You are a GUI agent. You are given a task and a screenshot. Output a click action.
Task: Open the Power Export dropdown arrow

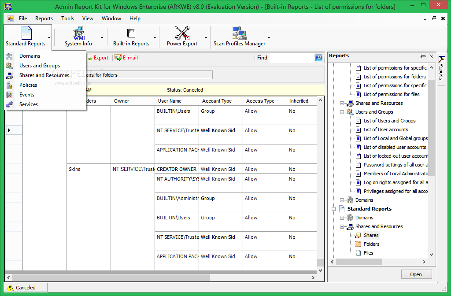(206, 38)
